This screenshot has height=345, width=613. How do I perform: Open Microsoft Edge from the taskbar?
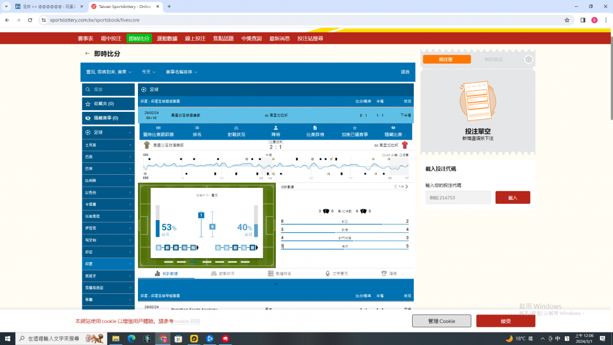coord(131,338)
